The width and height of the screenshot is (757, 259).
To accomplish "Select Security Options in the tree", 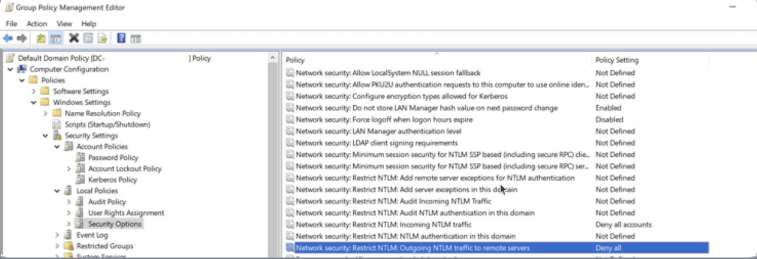I will (114, 224).
